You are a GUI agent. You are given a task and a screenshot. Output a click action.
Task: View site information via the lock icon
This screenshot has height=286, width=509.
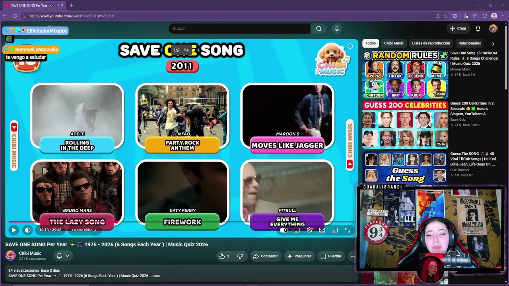[x=24, y=16]
